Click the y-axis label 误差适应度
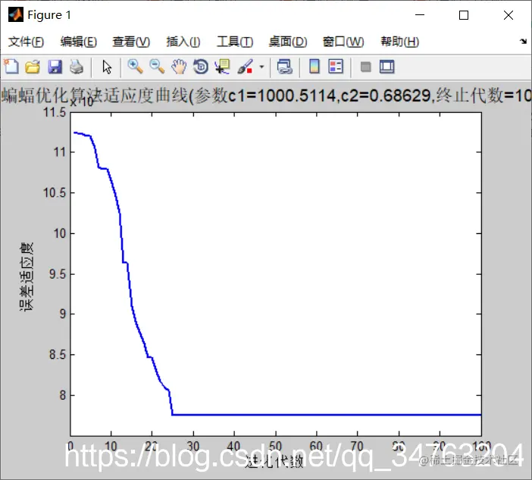This screenshot has height=480, width=532. (27, 276)
